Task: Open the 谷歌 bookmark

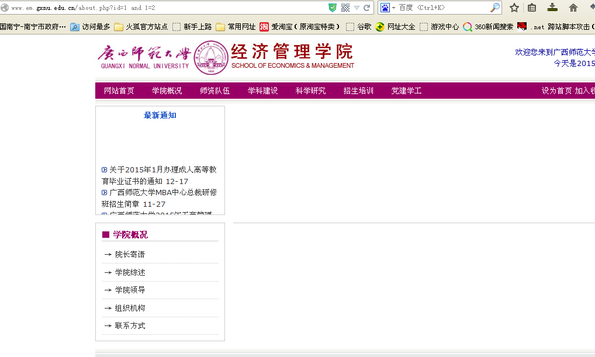Action: pyautogui.click(x=359, y=26)
